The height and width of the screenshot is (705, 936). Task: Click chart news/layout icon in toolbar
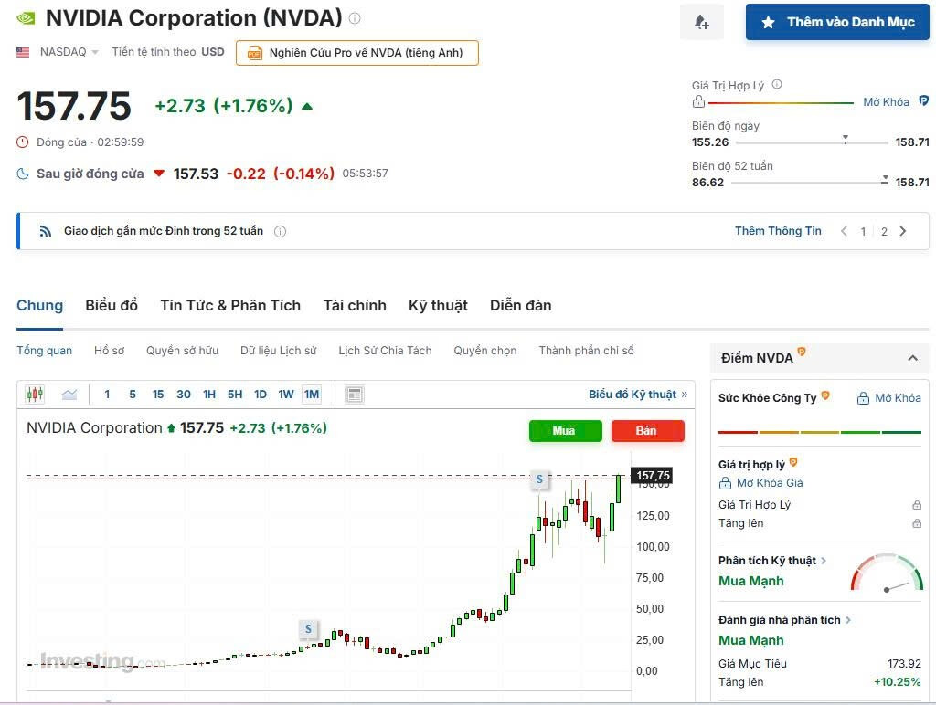click(355, 395)
